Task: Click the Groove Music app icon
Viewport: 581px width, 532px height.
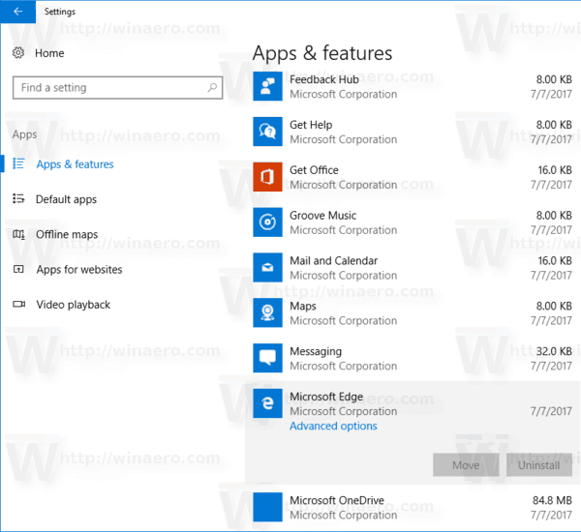Action: tap(267, 222)
